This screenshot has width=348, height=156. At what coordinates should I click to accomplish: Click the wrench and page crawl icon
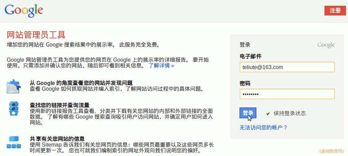(x=13, y=86)
